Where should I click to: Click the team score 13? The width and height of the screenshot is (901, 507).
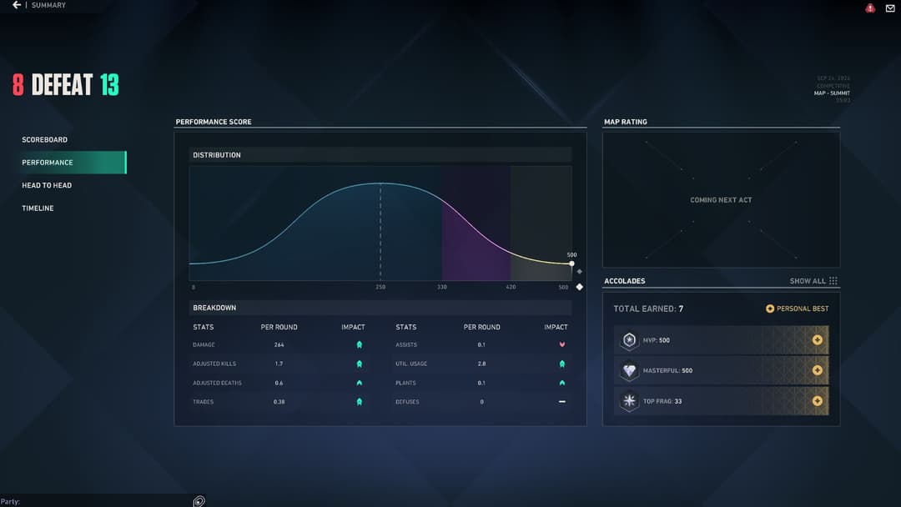(109, 85)
